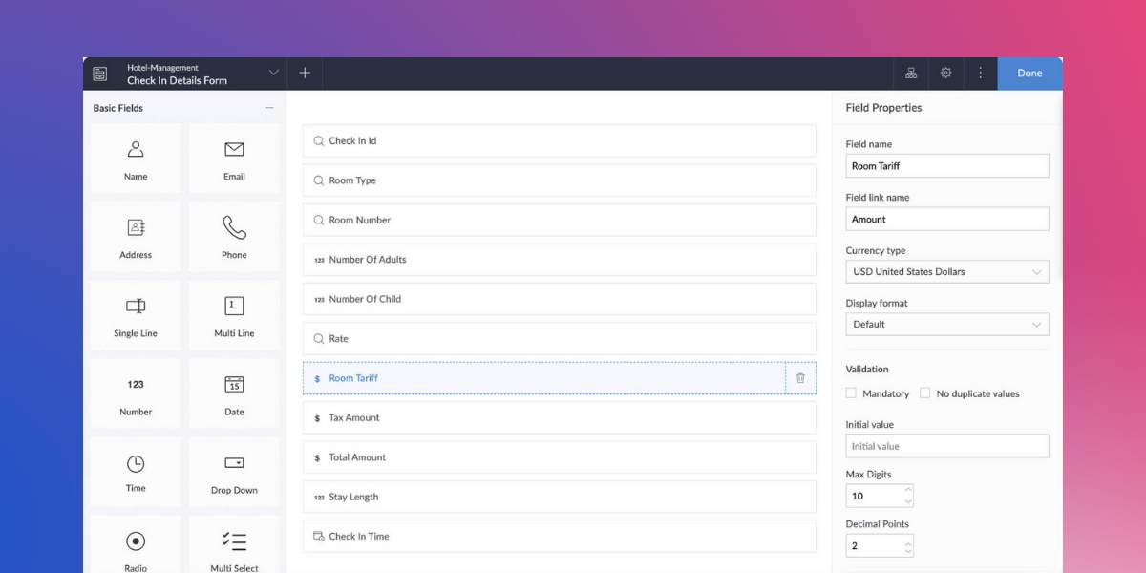This screenshot has width=1146, height=573.
Task: Expand the Display format dropdown
Action: (946, 325)
